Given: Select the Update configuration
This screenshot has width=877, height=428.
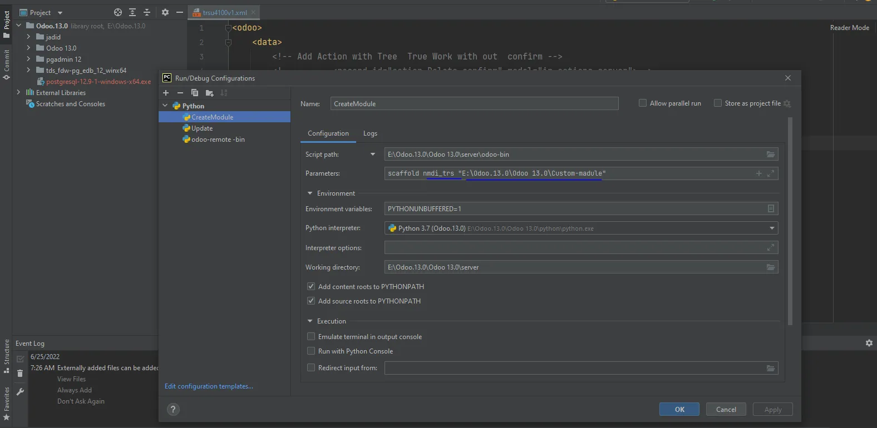Looking at the screenshot, I should [x=202, y=128].
